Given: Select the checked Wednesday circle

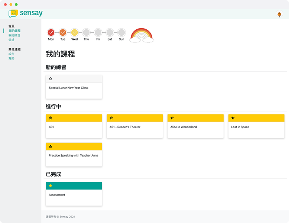Looking at the screenshot, I should click(74, 32).
